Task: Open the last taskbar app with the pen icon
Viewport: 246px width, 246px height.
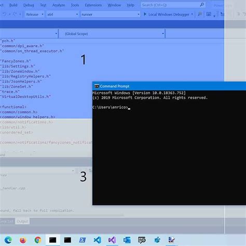Action: click(172, 240)
